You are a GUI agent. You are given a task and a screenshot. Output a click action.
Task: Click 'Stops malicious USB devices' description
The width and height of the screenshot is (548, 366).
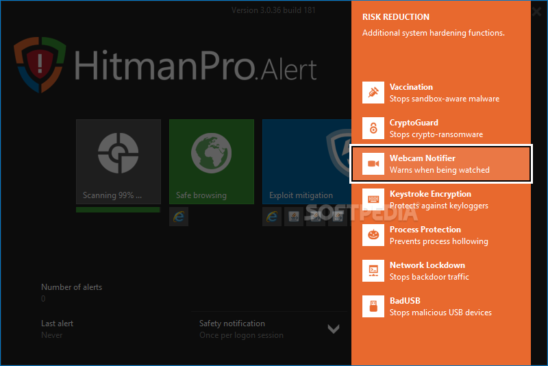click(x=440, y=313)
